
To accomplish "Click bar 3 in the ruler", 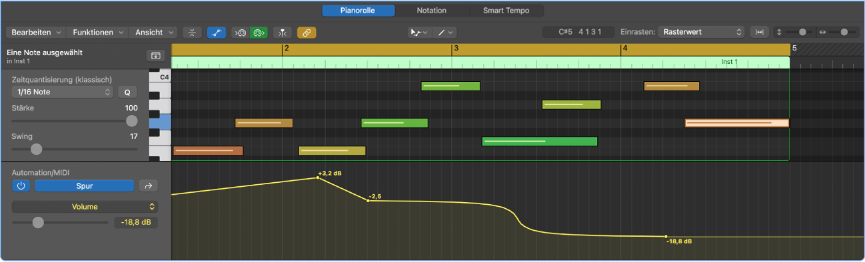I will coord(456,49).
